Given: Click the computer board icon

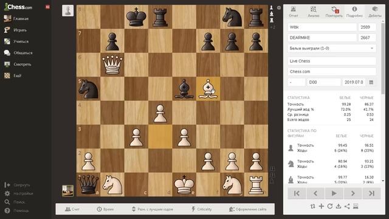Looking at the screenshot, I should tap(356, 206).
